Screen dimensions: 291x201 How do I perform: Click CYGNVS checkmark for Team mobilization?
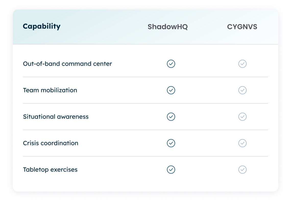(243, 90)
